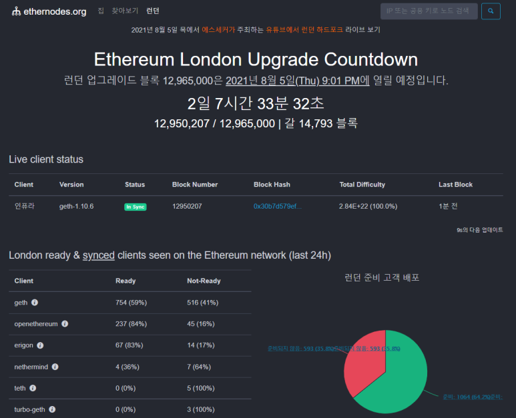Image resolution: width=516 pixels, height=418 pixels.
Task: Click the Live client status heading
Action: (46, 159)
